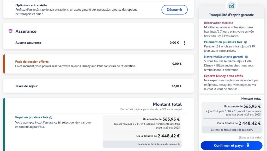Click the purple shield Assurance icon
This screenshot has height=151, width=267.
[x=10, y=31]
